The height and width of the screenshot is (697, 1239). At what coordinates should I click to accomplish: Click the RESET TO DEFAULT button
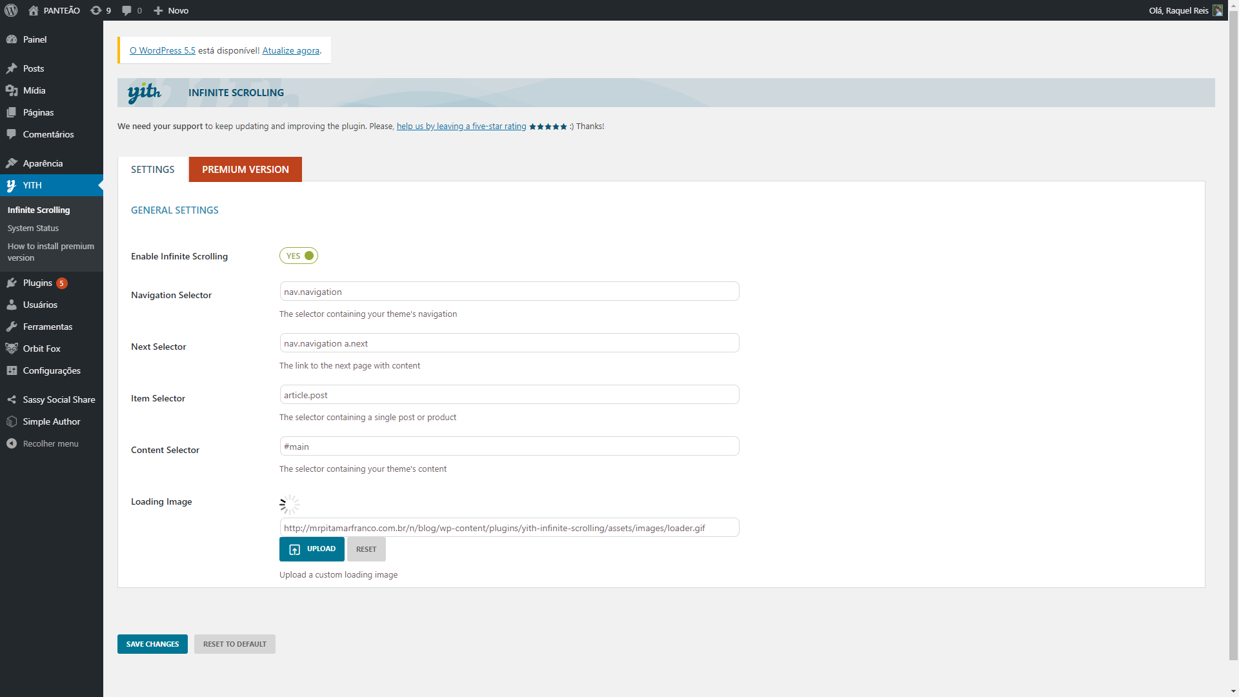(x=235, y=644)
